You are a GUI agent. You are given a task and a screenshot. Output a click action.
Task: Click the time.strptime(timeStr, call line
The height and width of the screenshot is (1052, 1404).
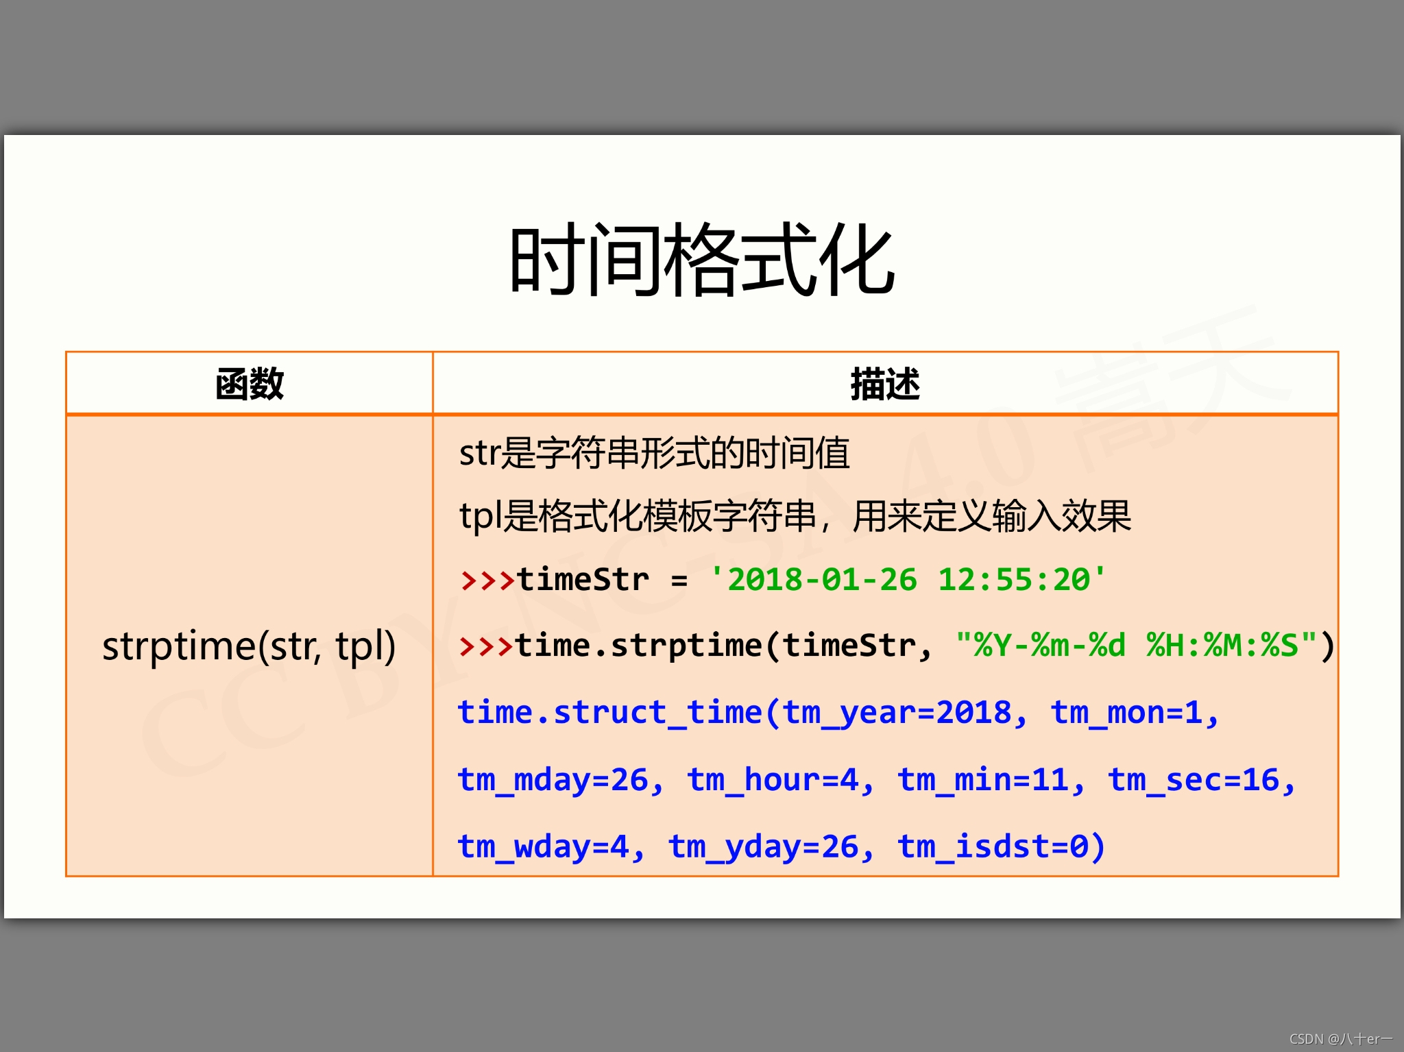(x=897, y=646)
